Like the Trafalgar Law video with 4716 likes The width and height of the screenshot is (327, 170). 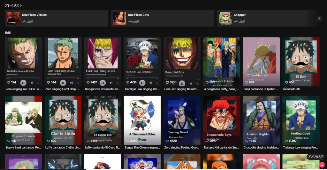(128, 82)
